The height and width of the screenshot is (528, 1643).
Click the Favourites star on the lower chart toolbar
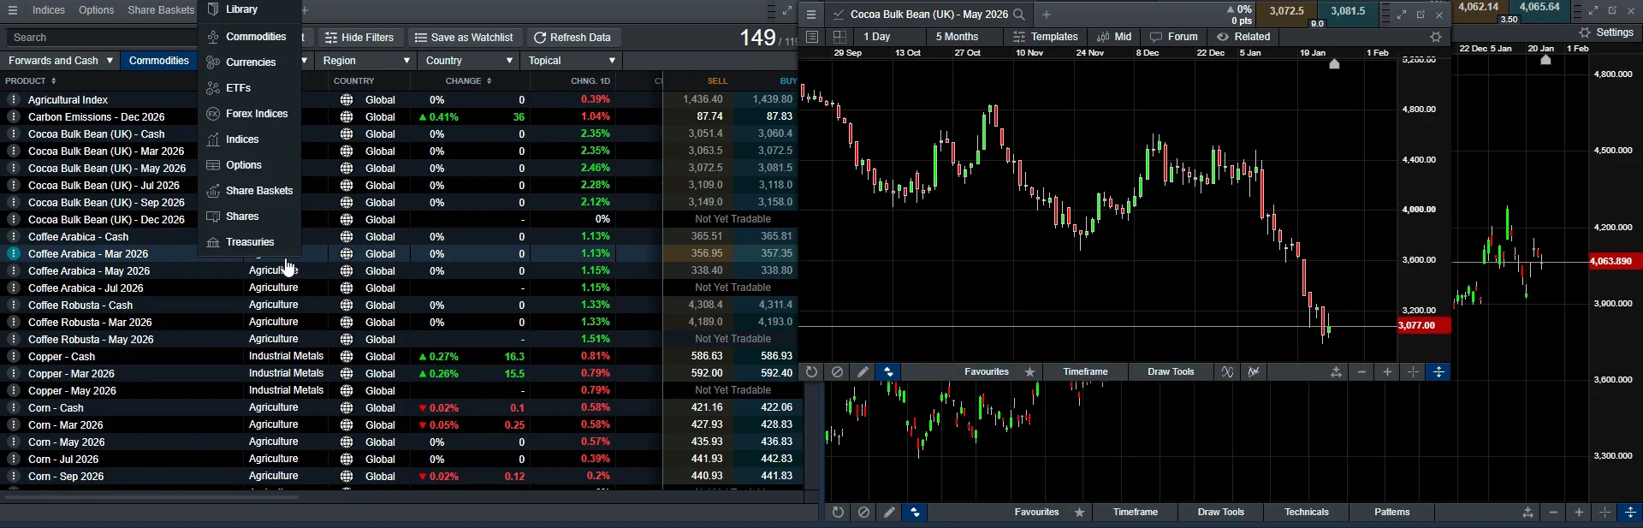click(x=1080, y=513)
